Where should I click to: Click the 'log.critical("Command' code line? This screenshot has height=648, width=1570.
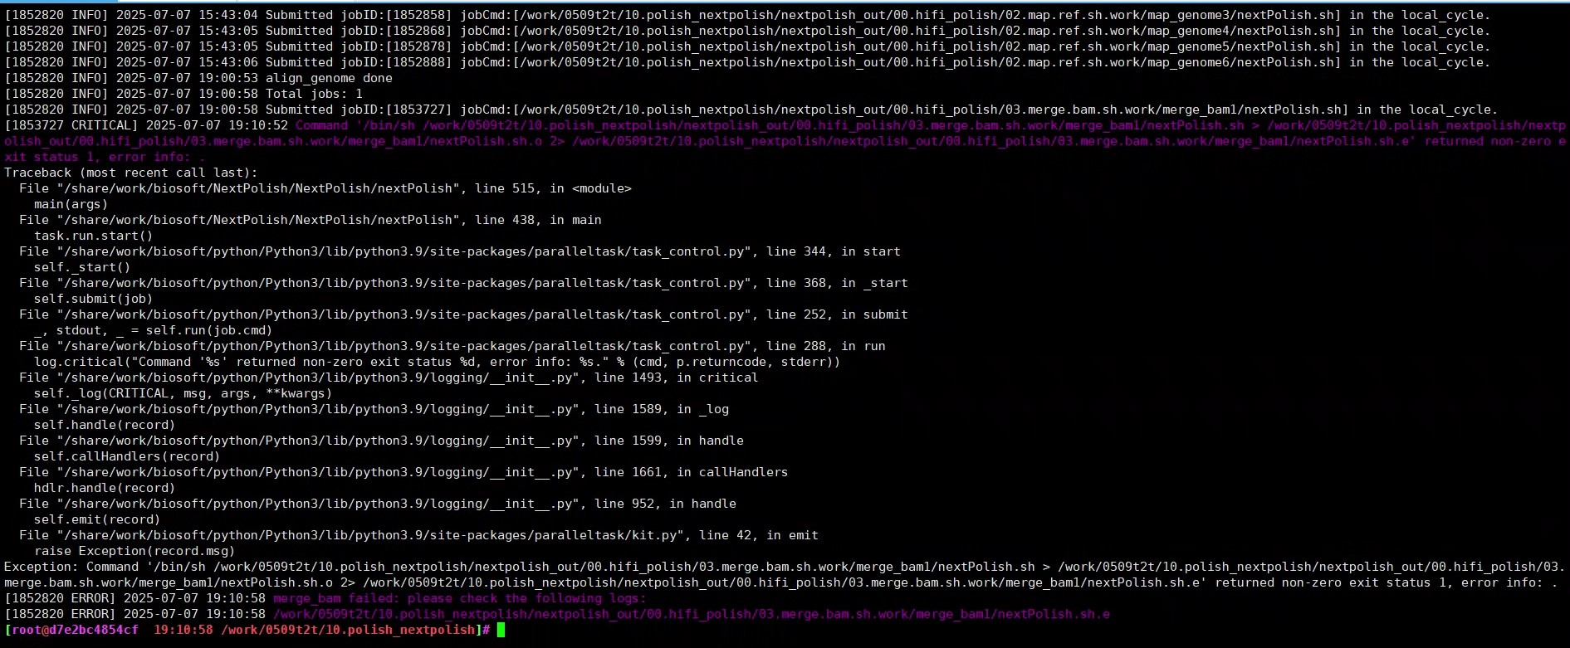coord(437,362)
